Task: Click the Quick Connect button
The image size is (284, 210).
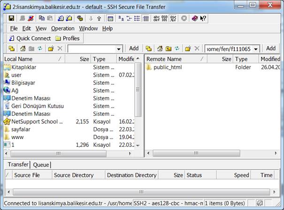Action: (29, 38)
